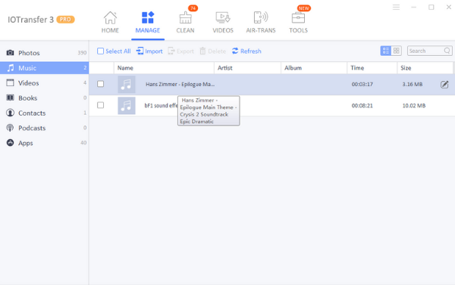Click the 10.02 MB size value

414,106
